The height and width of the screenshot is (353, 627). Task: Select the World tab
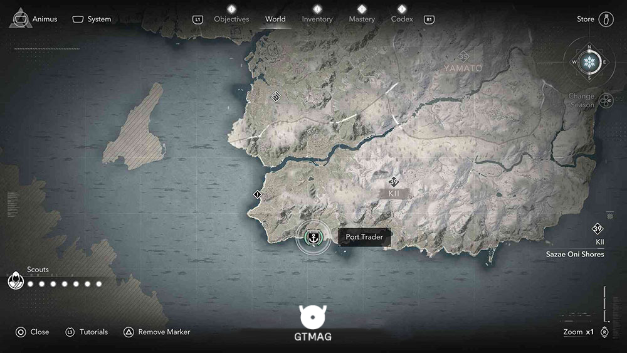coord(275,19)
